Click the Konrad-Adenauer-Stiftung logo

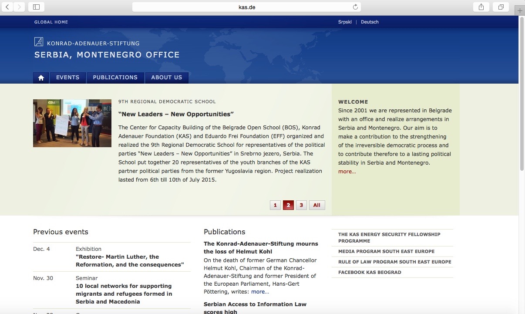(39, 42)
